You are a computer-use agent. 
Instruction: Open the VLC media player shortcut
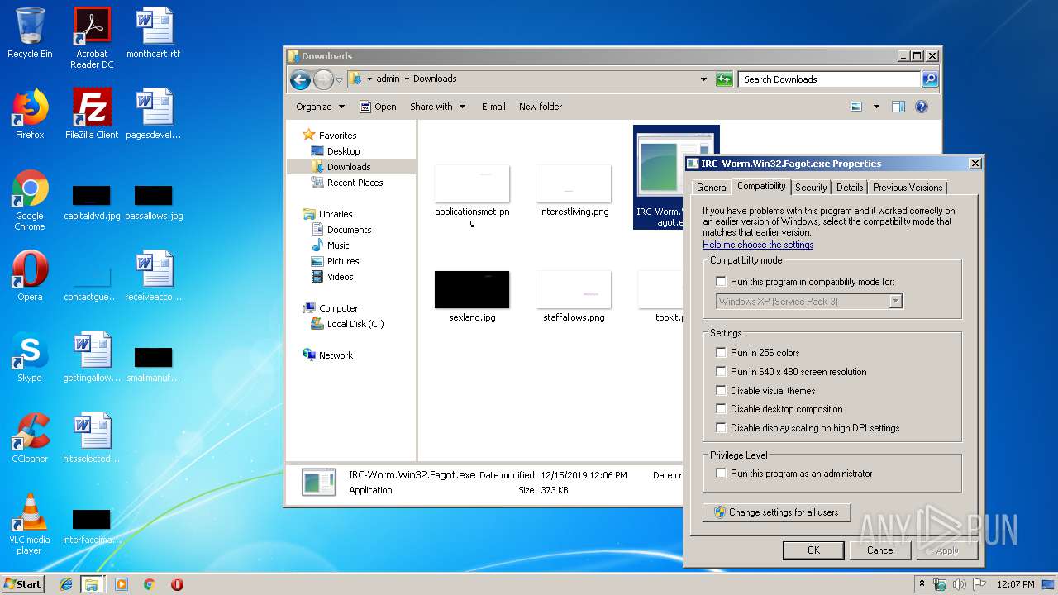click(x=30, y=524)
